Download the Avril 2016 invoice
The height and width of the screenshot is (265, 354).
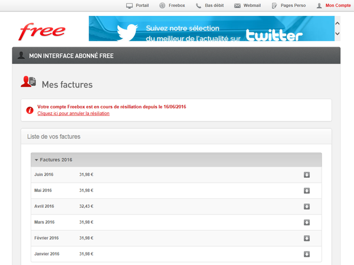(x=307, y=207)
